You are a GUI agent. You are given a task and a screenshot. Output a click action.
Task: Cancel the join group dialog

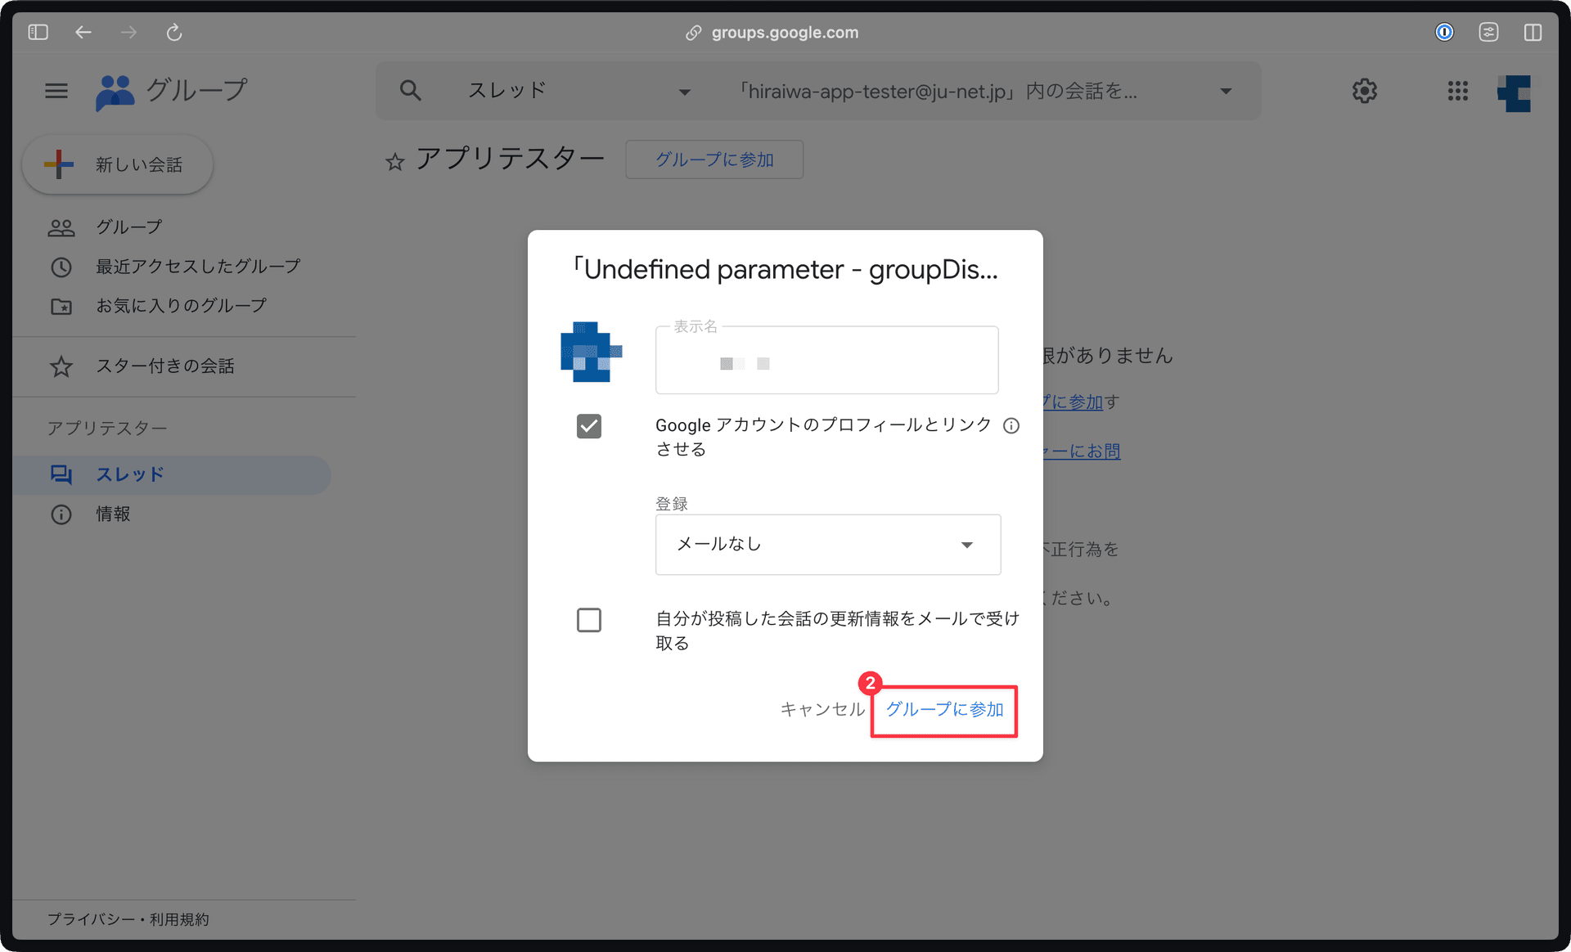(822, 710)
